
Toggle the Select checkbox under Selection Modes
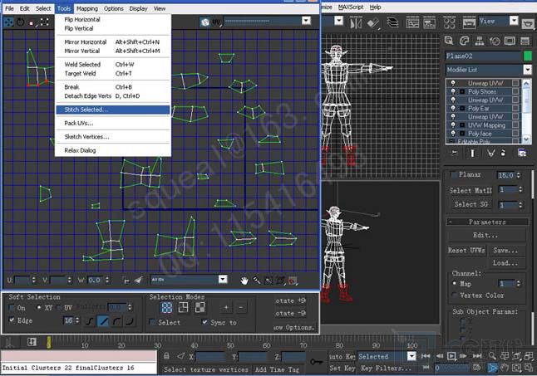tap(153, 322)
